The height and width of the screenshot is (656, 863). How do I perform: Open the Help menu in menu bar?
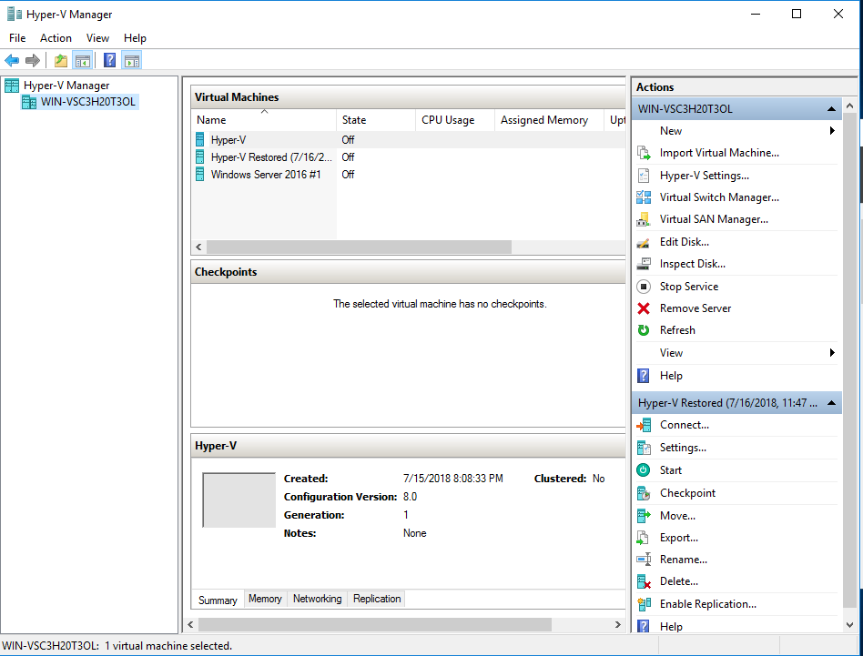135,38
